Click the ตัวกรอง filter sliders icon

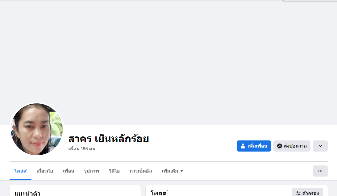coord(298,193)
